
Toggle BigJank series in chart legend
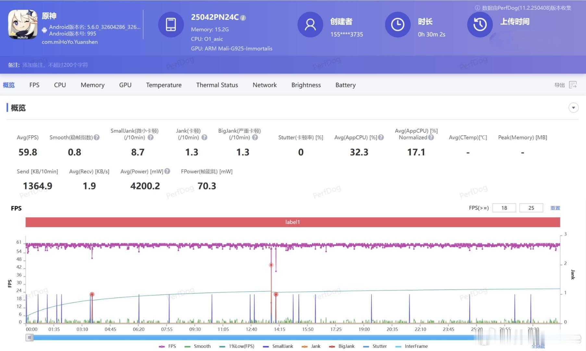[342, 346]
